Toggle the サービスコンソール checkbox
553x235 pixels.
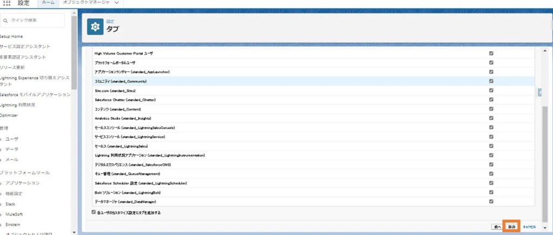[x=491, y=136]
